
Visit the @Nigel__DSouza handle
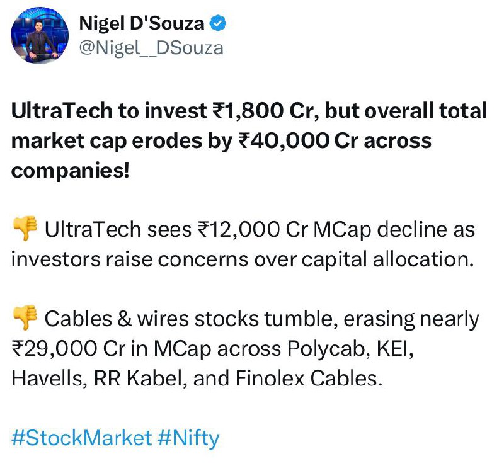[151, 48]
